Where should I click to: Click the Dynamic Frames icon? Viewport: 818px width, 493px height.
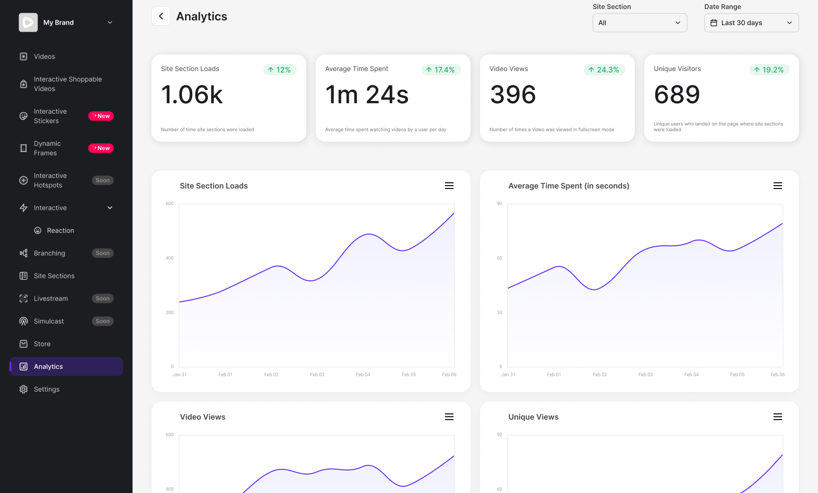point(24,148)
